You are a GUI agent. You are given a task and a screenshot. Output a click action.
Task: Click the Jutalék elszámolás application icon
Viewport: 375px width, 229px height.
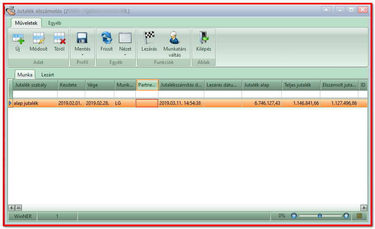click(10, 11)
